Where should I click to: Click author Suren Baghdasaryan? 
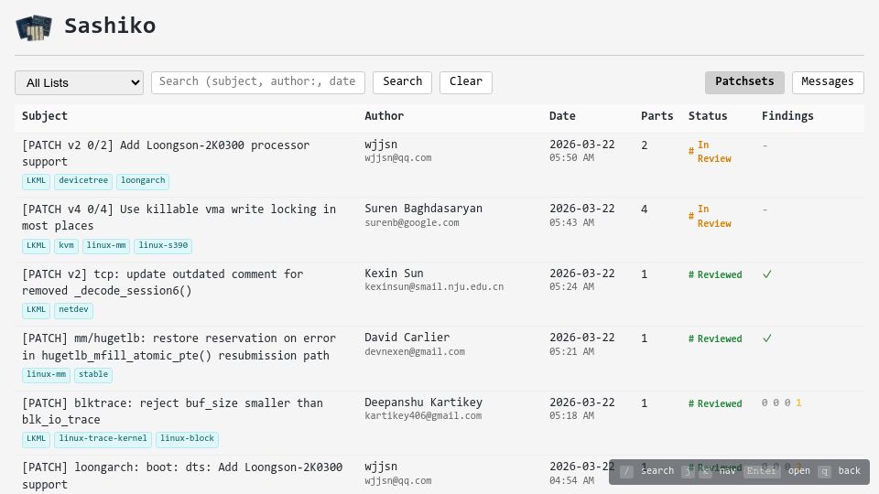(423, 209)
